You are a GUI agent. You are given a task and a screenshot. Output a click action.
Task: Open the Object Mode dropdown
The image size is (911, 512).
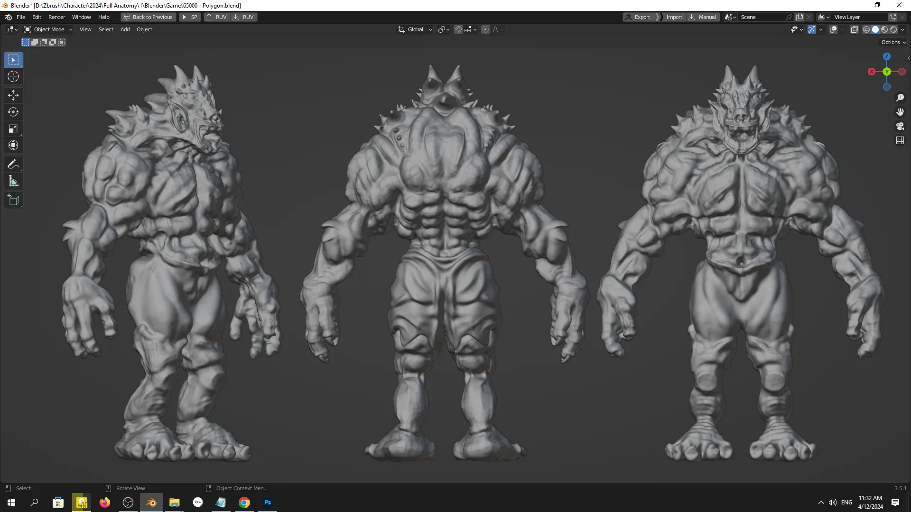tap(48, 29)
